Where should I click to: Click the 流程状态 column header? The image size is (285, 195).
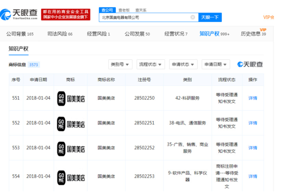tap(227, 80)
